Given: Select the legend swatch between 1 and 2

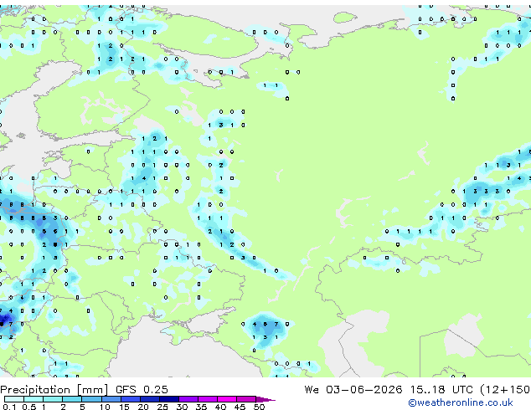Looking at the screenshot, I should (53, 399).
